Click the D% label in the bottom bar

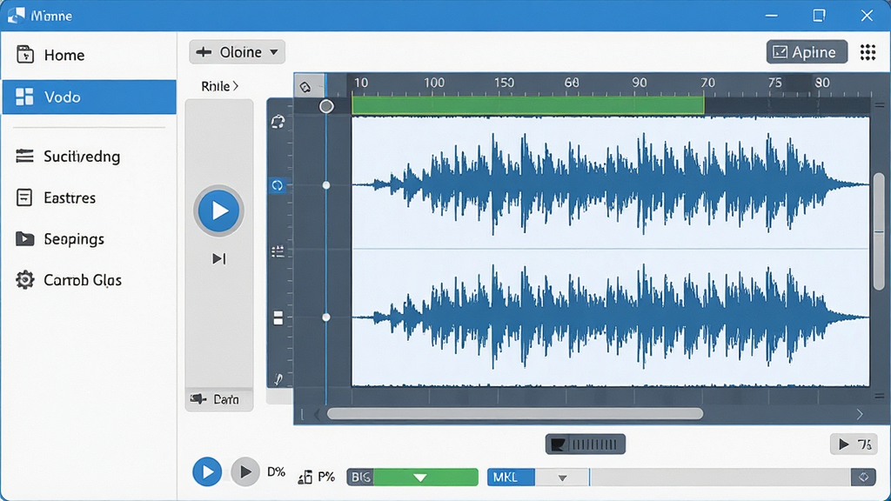click(276, 472)
